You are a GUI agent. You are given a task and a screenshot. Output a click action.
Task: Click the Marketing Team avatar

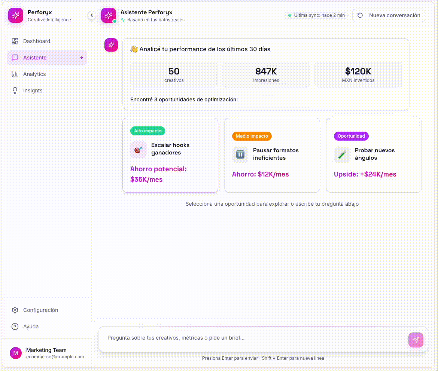tap(15, 353)
